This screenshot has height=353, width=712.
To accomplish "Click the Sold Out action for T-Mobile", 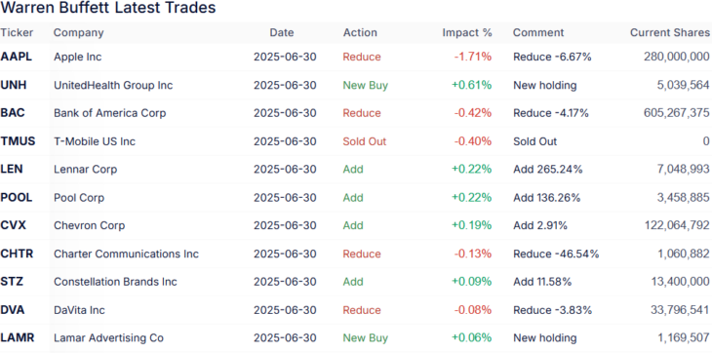I will (365, 141).
